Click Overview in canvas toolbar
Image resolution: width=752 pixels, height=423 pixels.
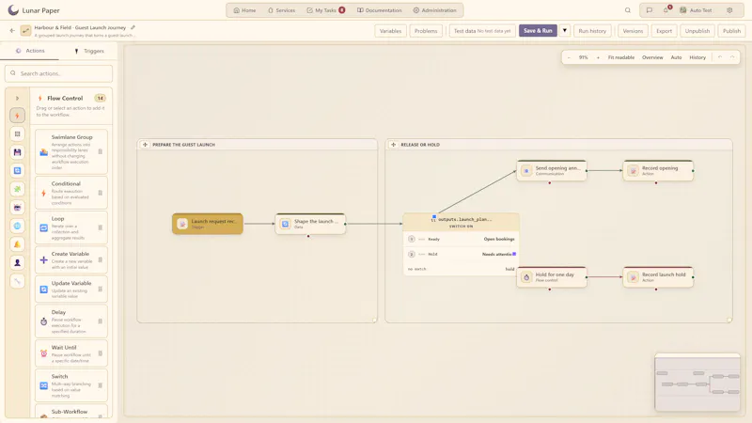(652, 57)
